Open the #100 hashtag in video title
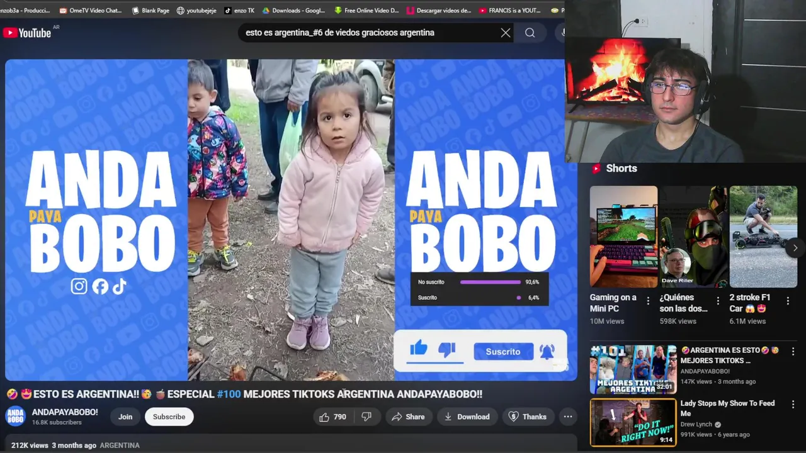This screenshot has height=453, width=806. (x=229, y=394)
